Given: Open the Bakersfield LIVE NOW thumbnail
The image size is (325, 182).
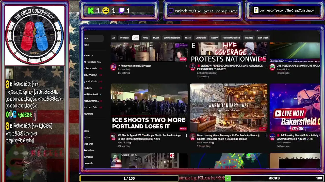Looking at the screenshot, I should point(295,107).
